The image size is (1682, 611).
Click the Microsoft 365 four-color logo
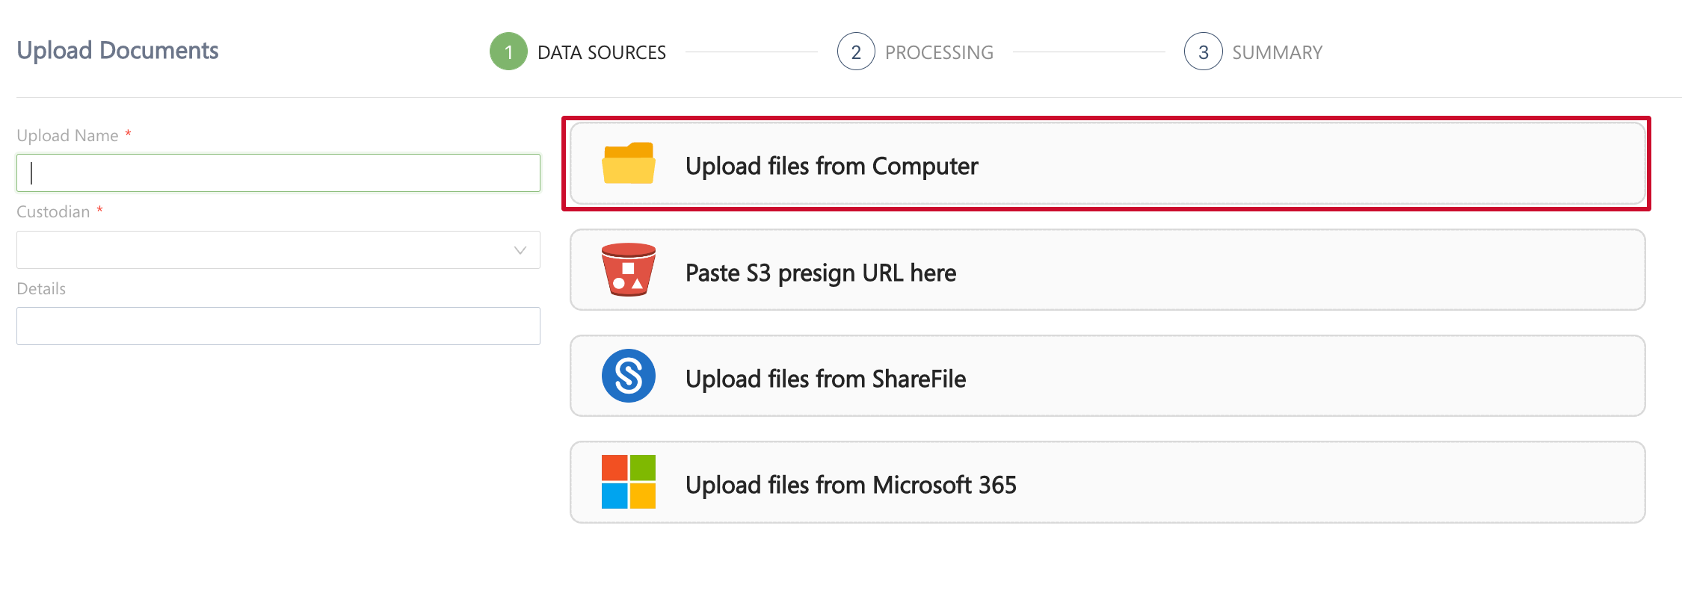pos(628,482)
